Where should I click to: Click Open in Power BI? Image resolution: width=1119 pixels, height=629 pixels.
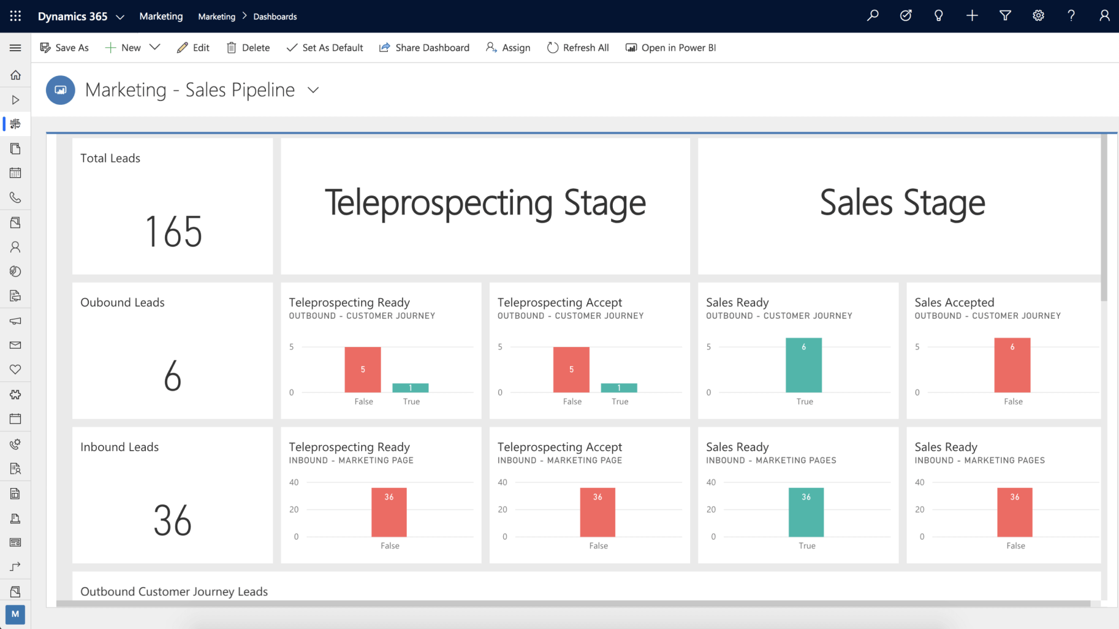point(670,47)
